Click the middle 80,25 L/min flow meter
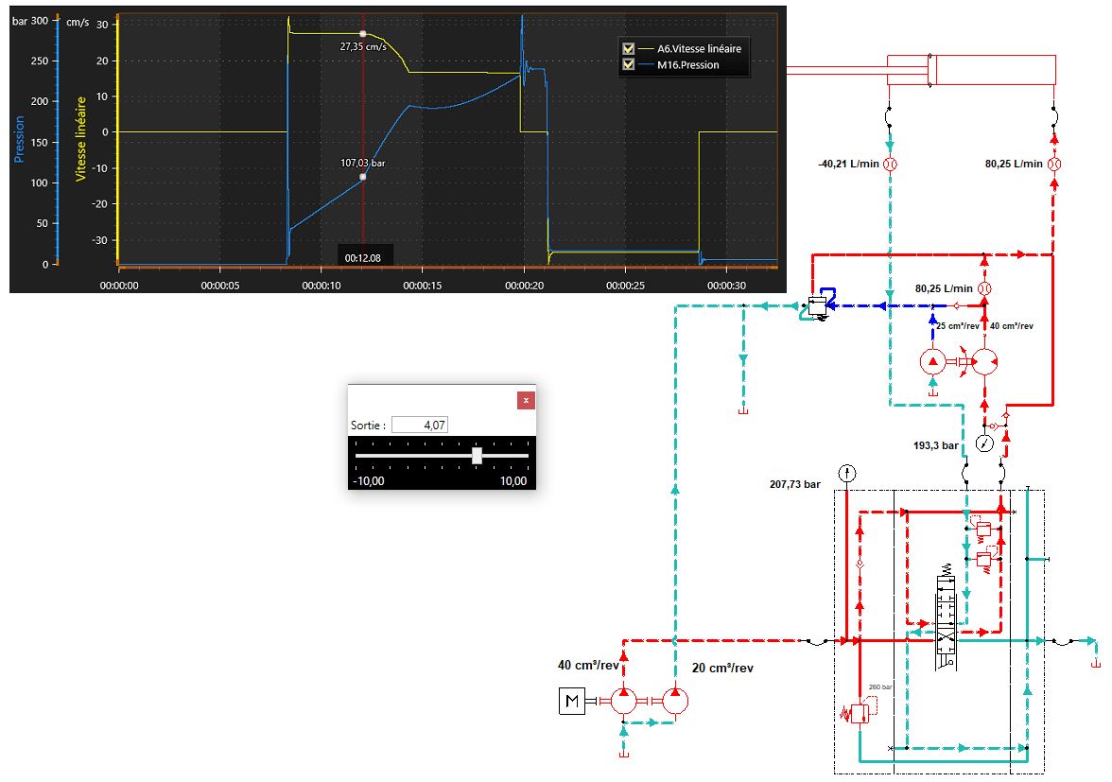Viewport: 1112px width, 782px height. pyautogui.click(x=984, y=288)
